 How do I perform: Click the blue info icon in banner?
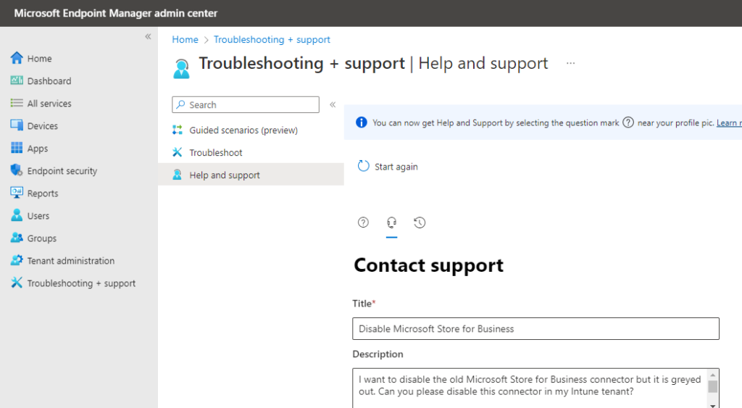[361, 122]
